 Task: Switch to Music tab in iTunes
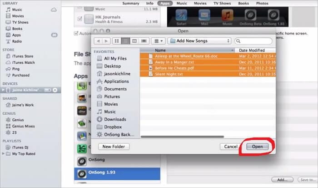pyautogui.click(x=182, y=3)
